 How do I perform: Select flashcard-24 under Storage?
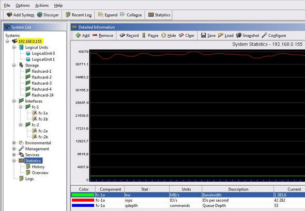tap(42, 95)
